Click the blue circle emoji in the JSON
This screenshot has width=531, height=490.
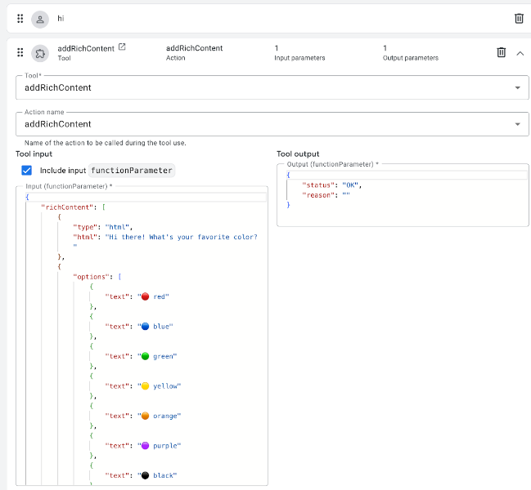(x=145, y=327)
